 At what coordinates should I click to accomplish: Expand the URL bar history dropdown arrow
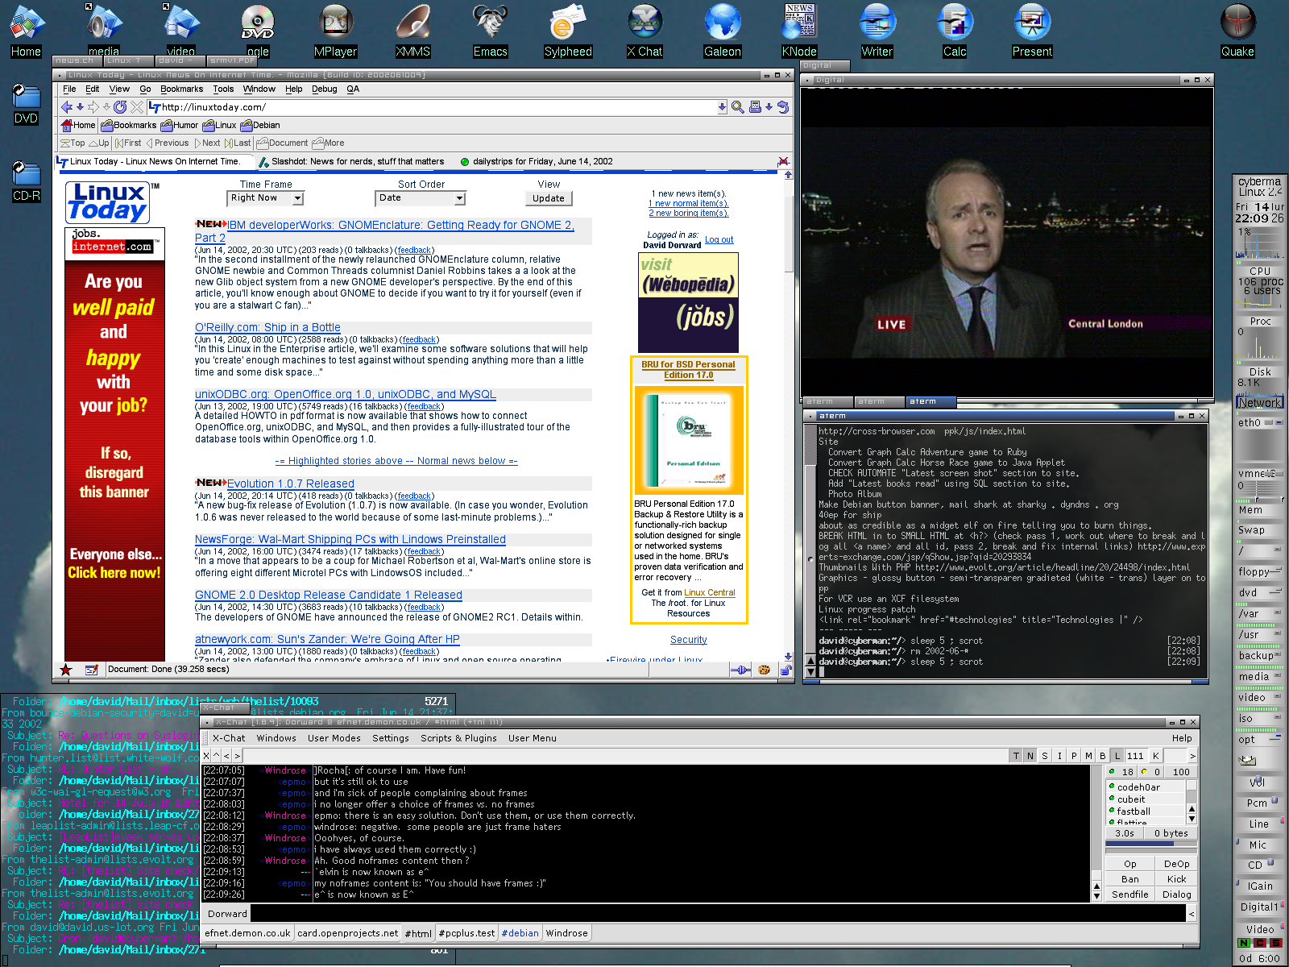point(722,107)
